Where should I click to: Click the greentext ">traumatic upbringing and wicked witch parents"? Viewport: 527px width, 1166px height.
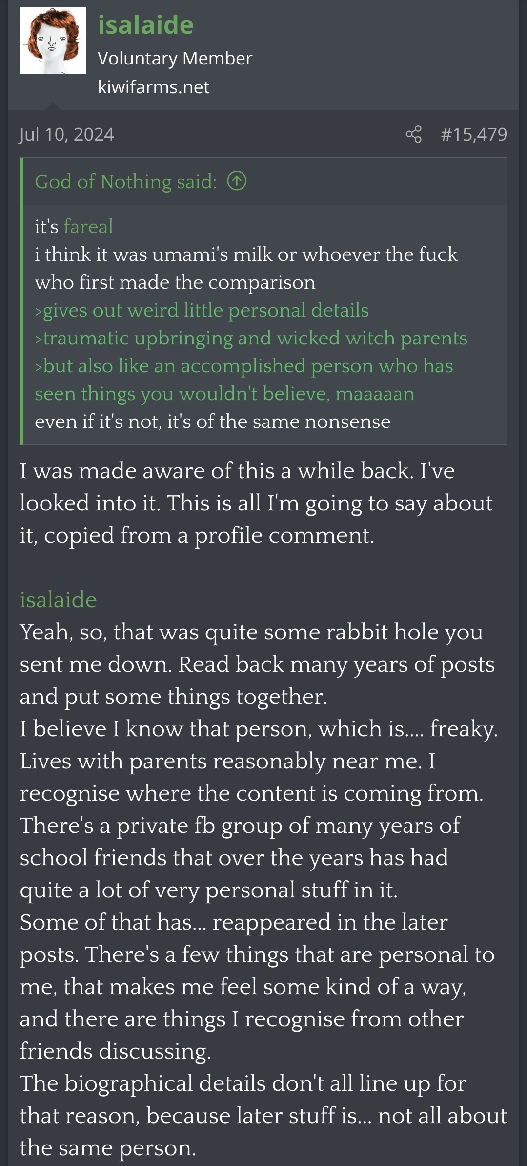[251, 338]
